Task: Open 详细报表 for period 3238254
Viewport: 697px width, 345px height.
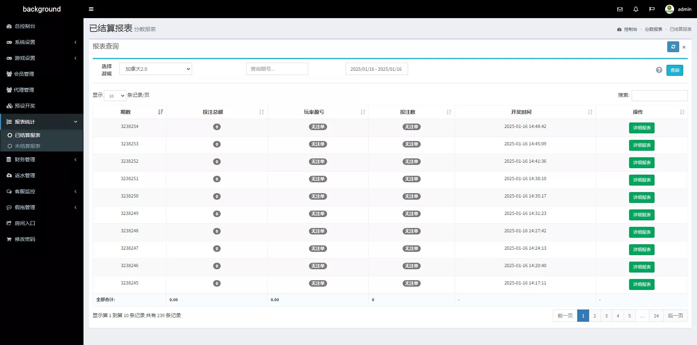Action: (641, 128)
